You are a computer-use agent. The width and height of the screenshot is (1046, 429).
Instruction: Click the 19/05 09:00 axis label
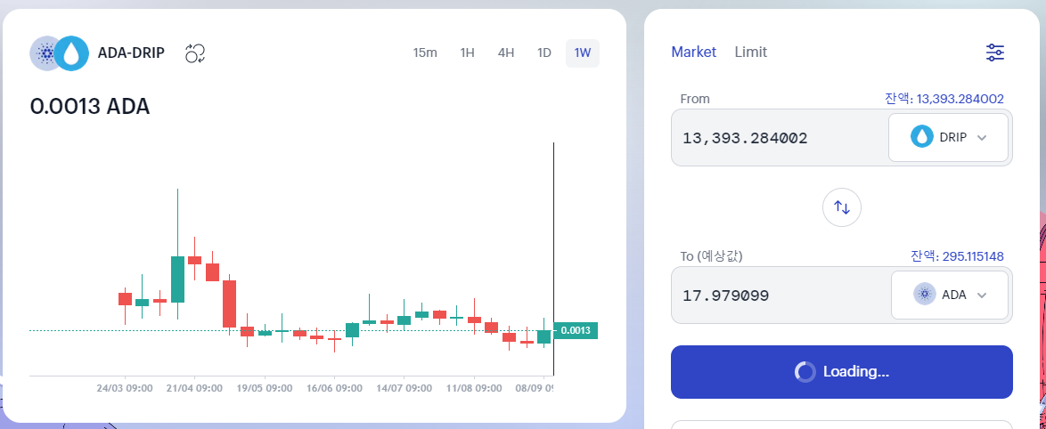[265, 388]
